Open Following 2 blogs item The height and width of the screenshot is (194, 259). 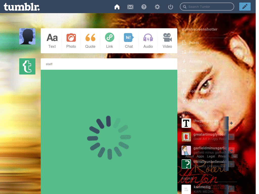tap(204, 91)
